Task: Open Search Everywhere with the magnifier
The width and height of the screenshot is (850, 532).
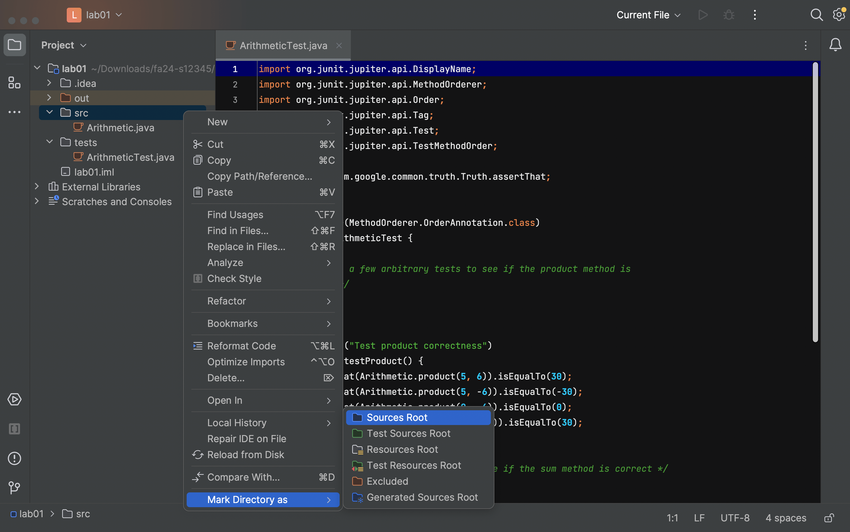Action: [817, 15]
